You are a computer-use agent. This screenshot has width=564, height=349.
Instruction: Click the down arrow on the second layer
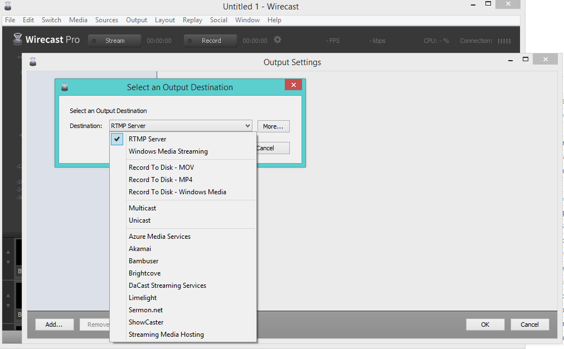[8, 304]
